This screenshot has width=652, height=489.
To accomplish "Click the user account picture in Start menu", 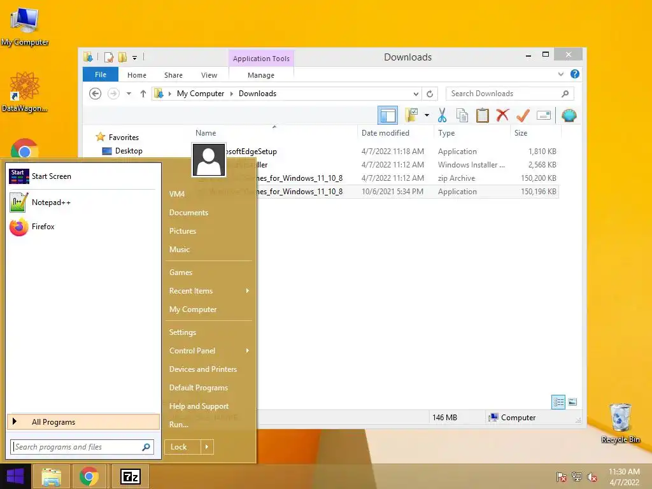I will (209, 160).
